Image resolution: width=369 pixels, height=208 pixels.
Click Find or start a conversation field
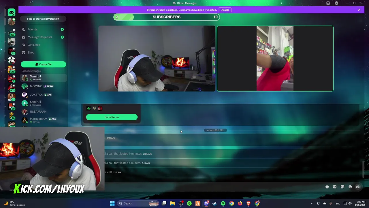point(43,19)
